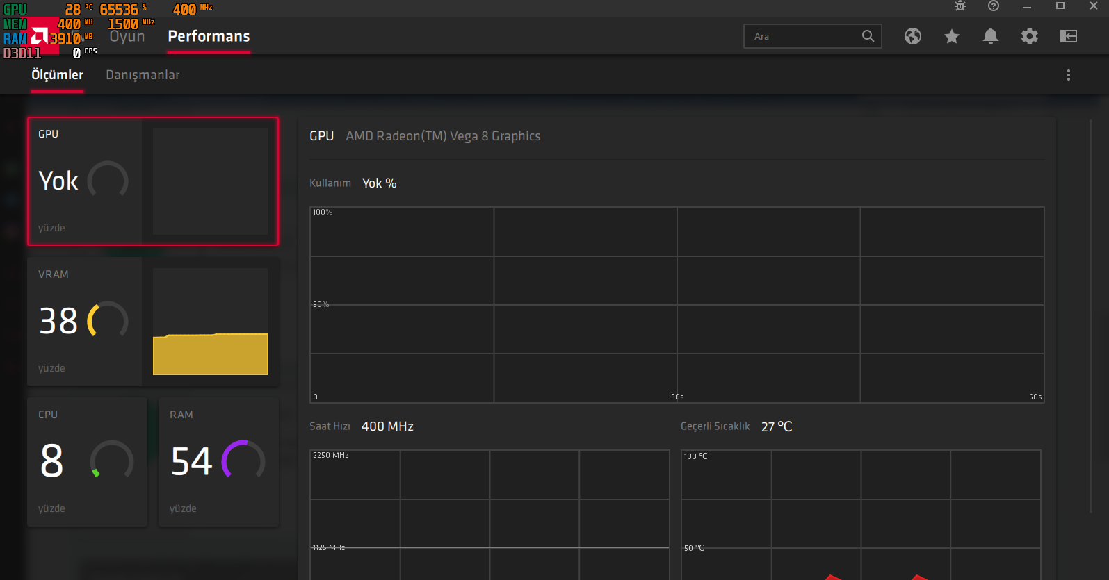Select the Danışmanlar sub-tab

(143, 75)
